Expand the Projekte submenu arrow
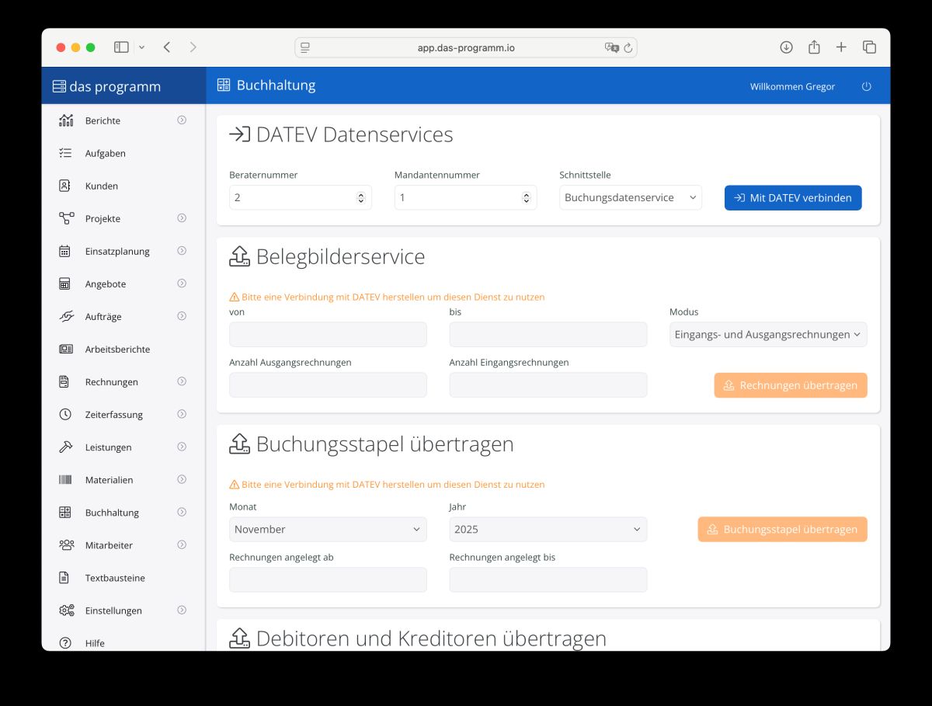 (x=182, y=218)
